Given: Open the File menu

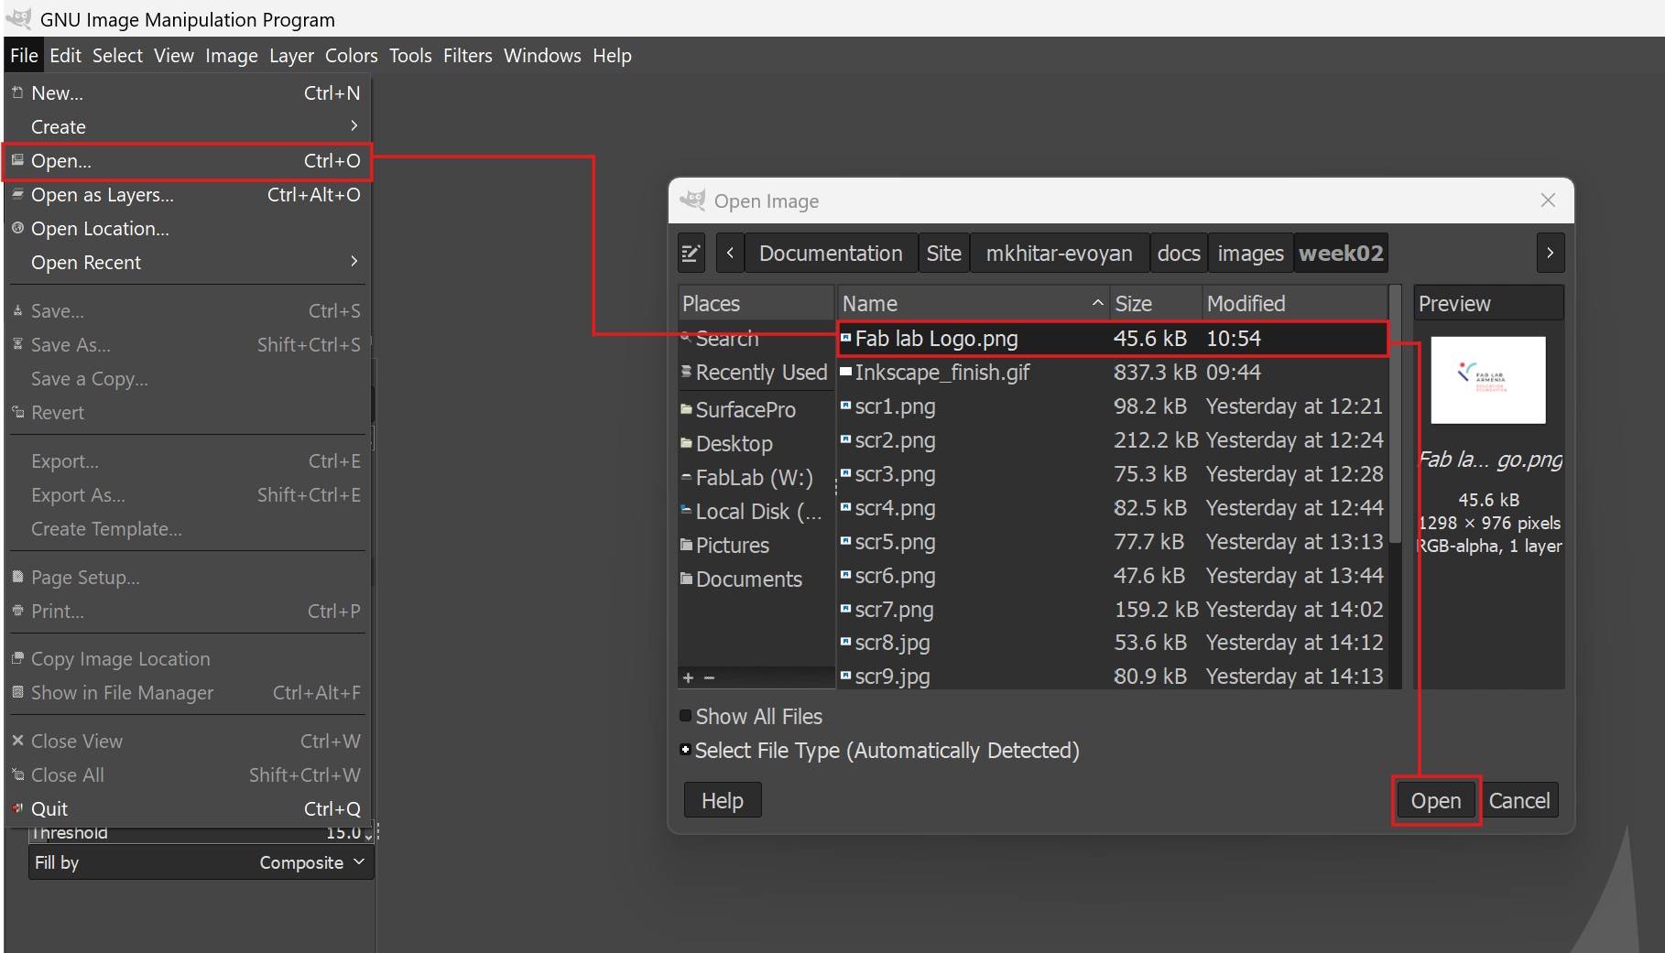Looking at the screenshot, I should click(24, 56).
